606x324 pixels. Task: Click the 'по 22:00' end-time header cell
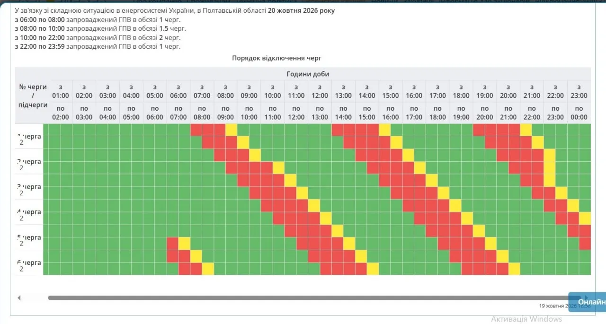tap(532, 113)
